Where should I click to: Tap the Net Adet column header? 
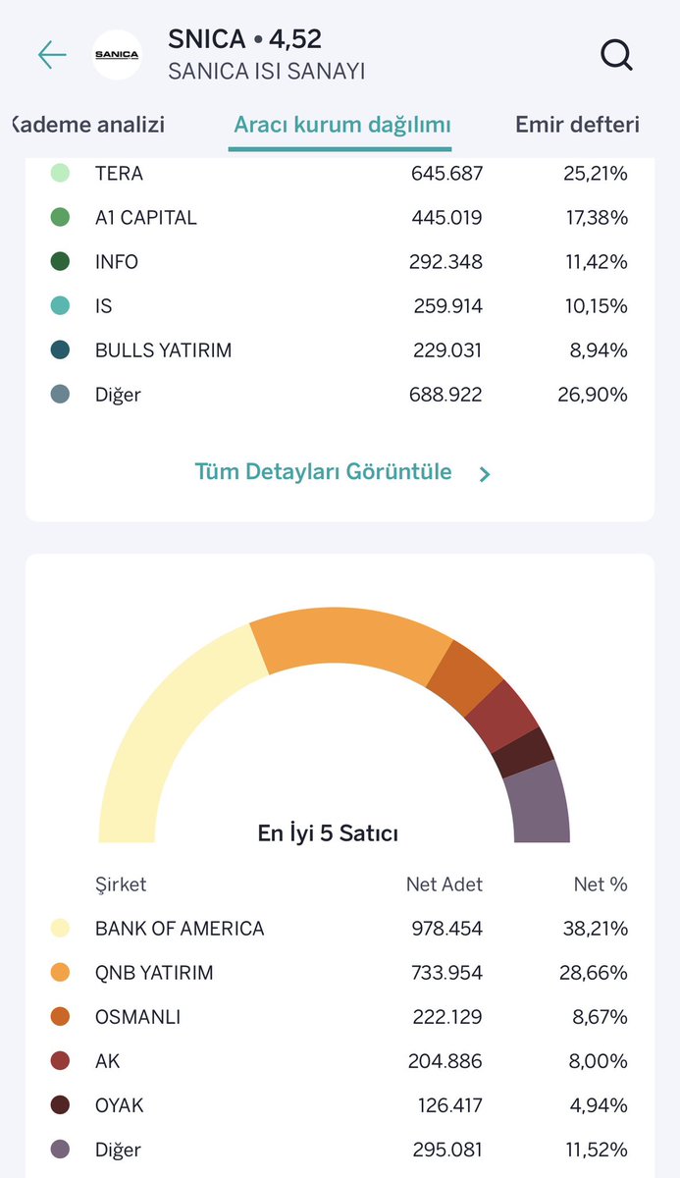click(x=445, y=884)
